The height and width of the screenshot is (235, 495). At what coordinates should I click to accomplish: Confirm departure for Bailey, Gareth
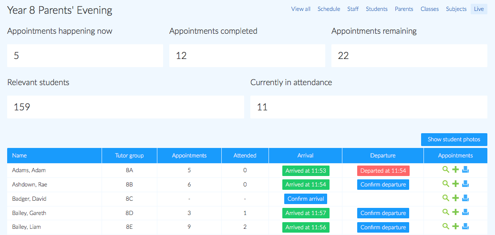pos(383,213)
